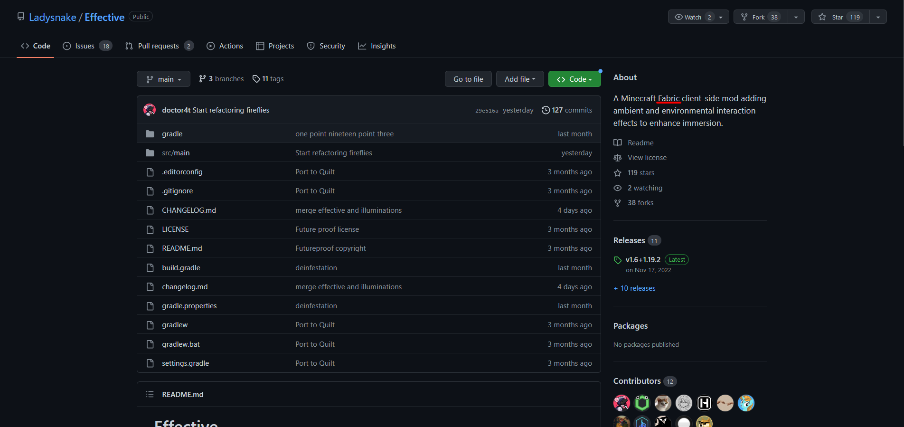Open the Ladysnake owner link
Image resolution: width=904 pixels, height=427 pixels.
(x=52, y=17)
